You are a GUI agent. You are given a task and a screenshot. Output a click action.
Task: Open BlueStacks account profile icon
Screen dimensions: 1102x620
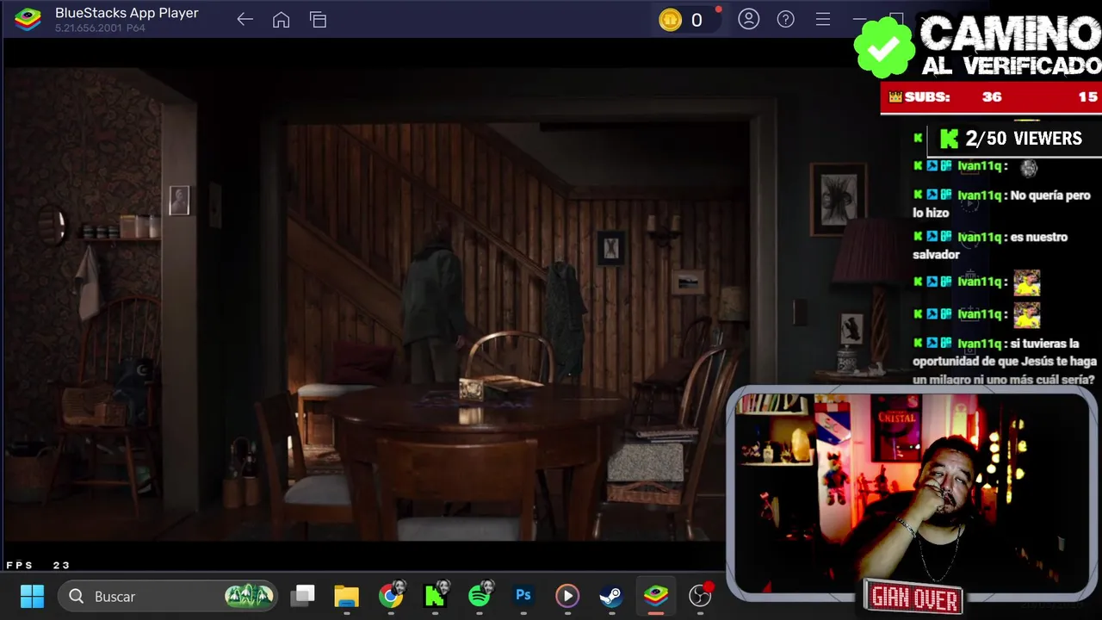[x=749, y=19]
